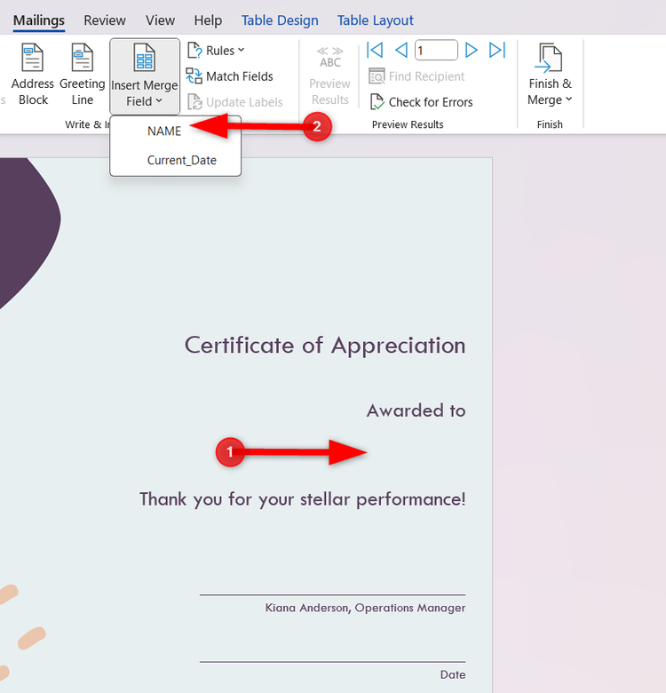Open the Table Layout tab
The height and width of the screenshot is (693, 666).
[376, 20]
